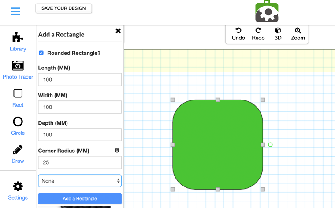The image size is (335, 208).
Task: Redo the last action
Action: point(258,34)
